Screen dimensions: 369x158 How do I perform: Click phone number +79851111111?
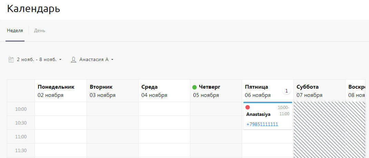click(x=262, y=124)
